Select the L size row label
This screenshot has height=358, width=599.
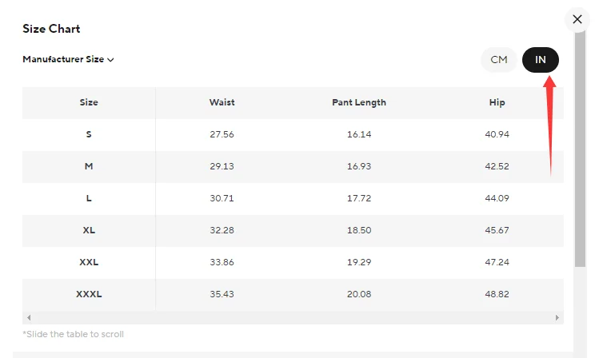(x=89, y=198)
